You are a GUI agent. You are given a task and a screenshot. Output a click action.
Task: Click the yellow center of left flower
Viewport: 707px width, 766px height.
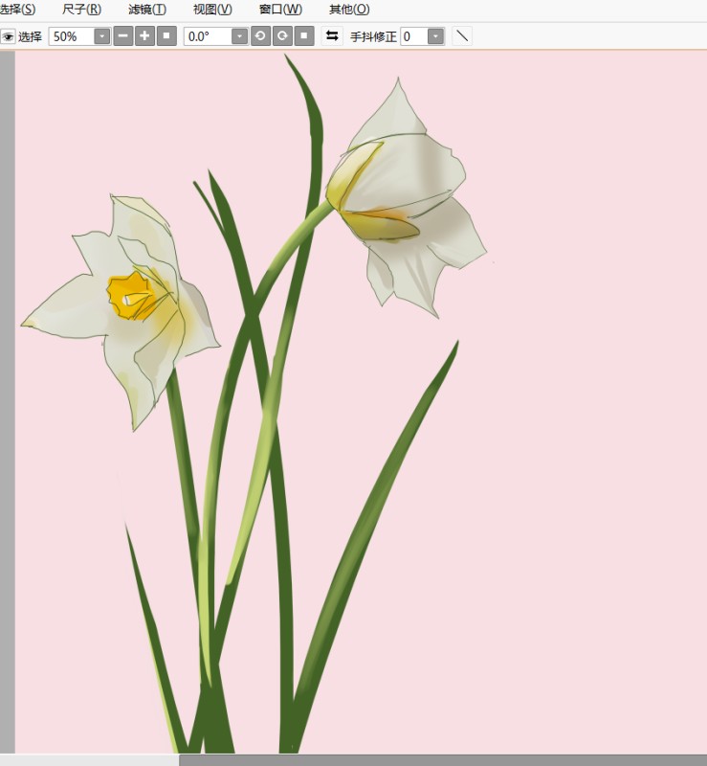pyautogui.click(x=127, y=292)
